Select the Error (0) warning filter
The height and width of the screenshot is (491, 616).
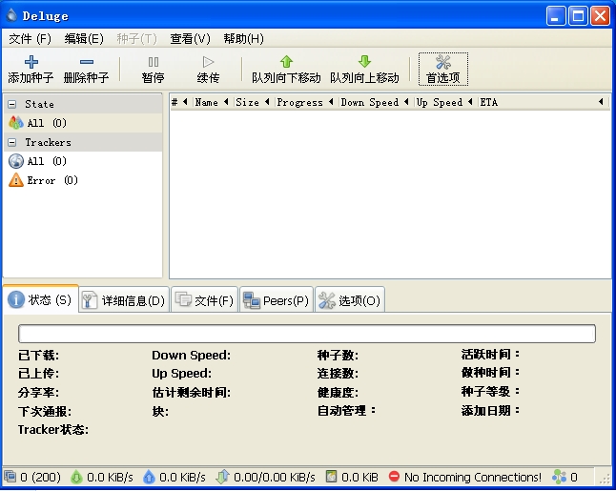pos(15,180)
